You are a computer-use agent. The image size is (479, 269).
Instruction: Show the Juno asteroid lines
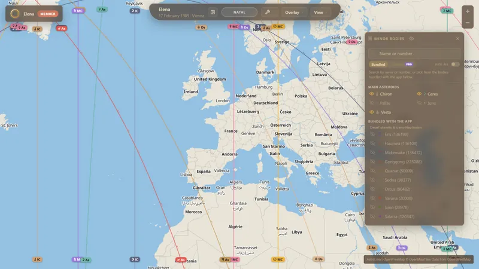419,103
